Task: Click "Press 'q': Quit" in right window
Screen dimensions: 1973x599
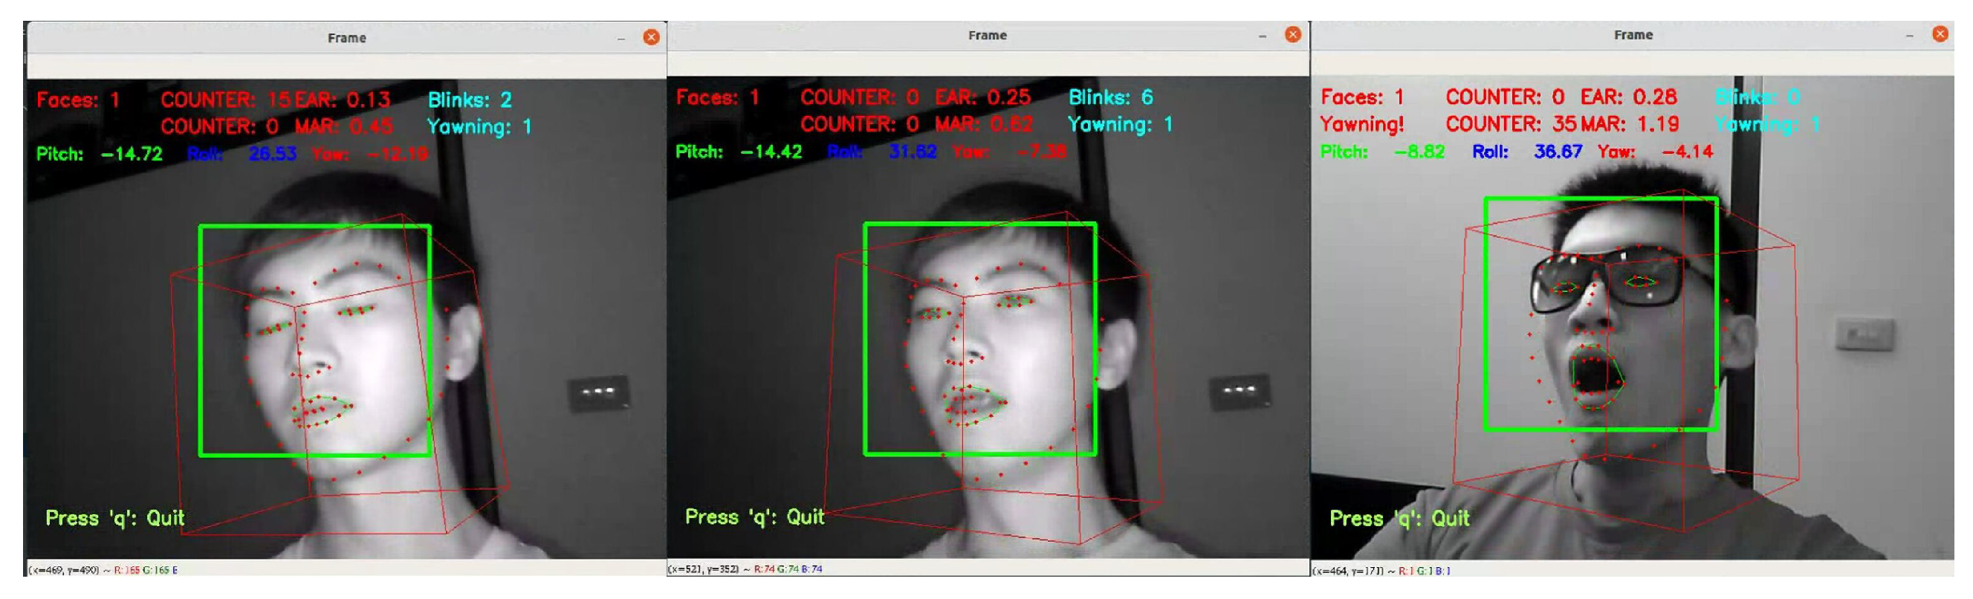Action: (1399, 519)
